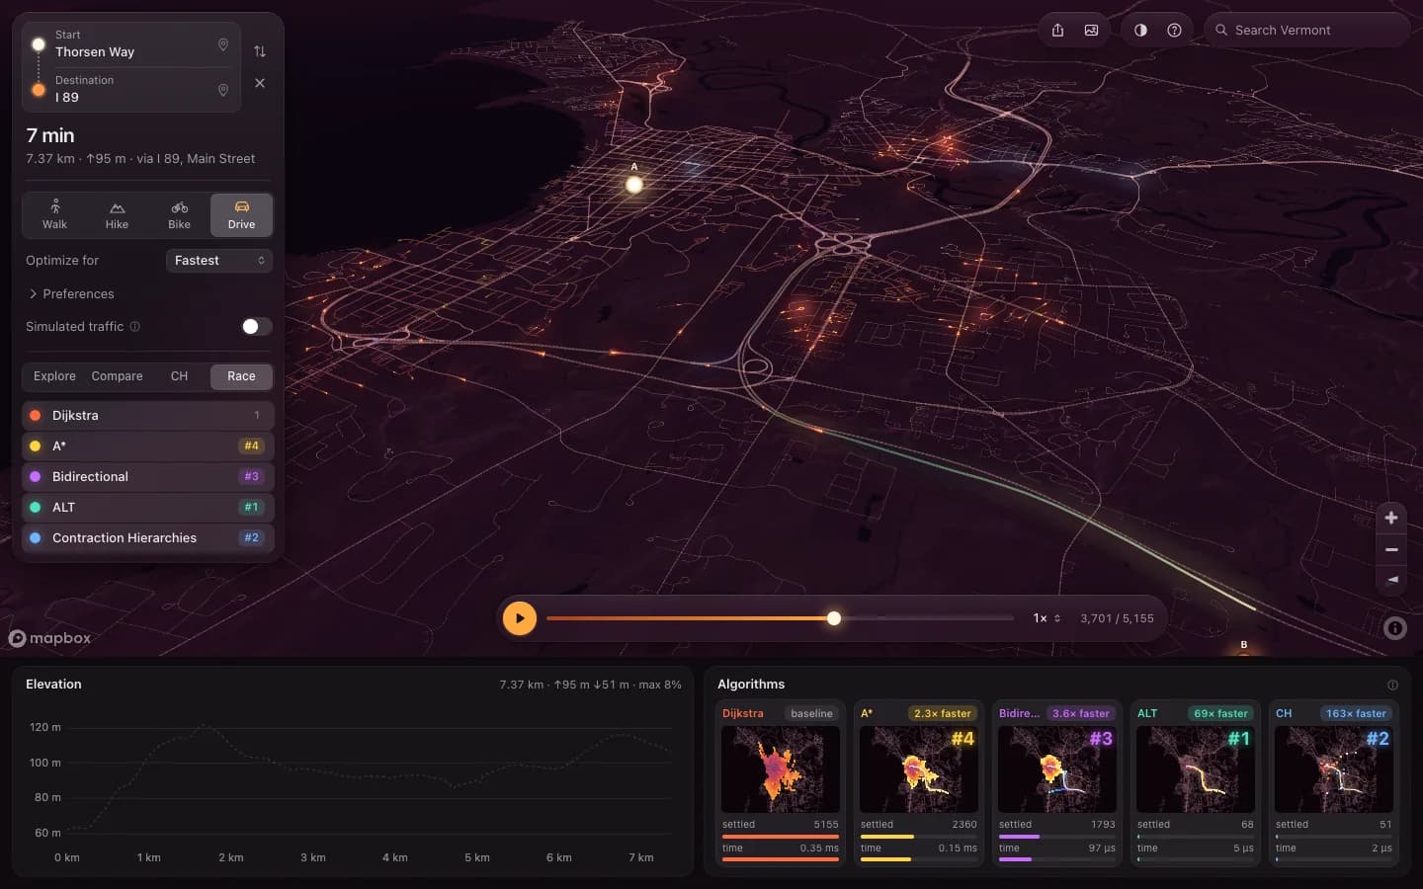
Task: Click the white start dot icon
Action: tap(38, 44)
